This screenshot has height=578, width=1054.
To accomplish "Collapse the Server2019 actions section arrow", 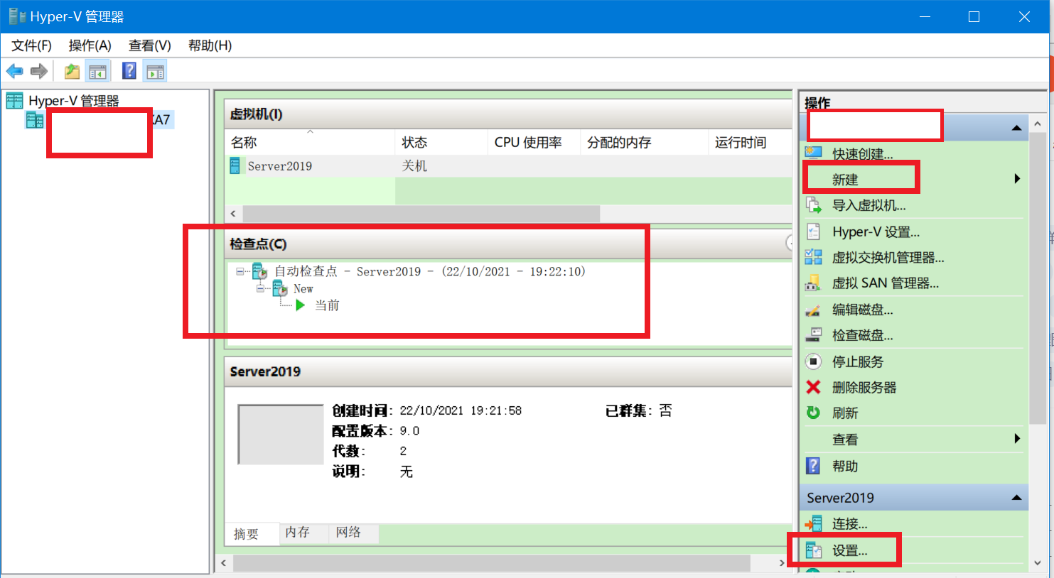I will point(1016,498).
